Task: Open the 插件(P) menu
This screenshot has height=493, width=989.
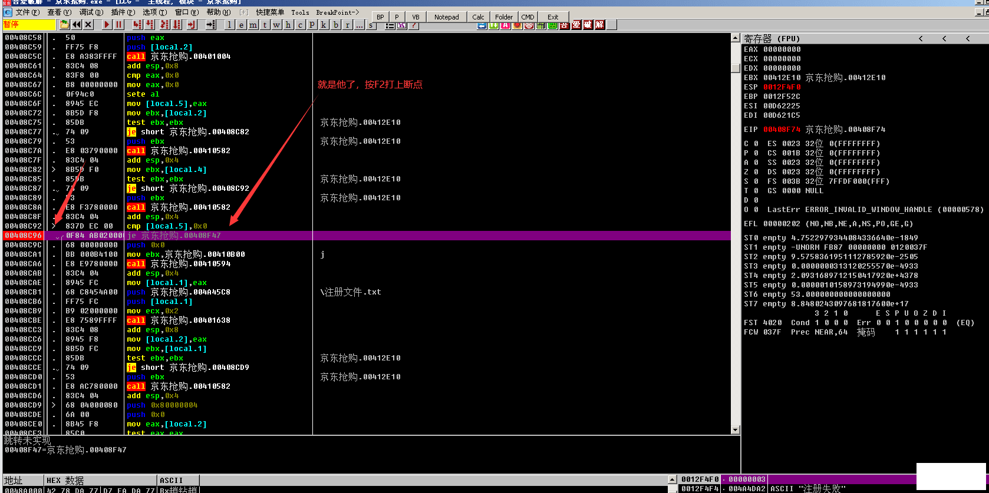Action: tap(123, 12)
